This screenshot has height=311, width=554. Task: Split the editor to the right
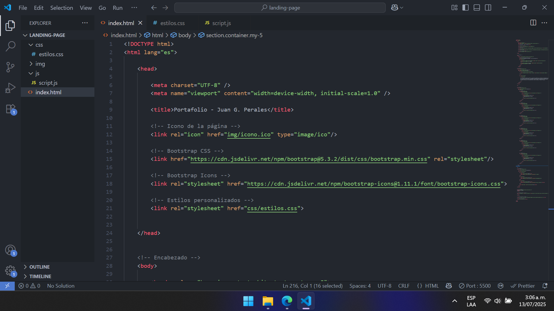533,23
